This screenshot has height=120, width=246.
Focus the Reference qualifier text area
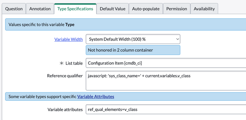coord(166,81)
